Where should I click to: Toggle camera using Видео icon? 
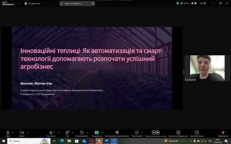click(x=22, y=132)
